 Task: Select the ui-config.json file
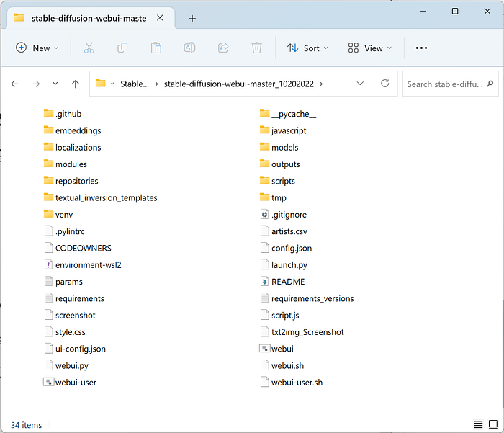(x=75, y=349)
